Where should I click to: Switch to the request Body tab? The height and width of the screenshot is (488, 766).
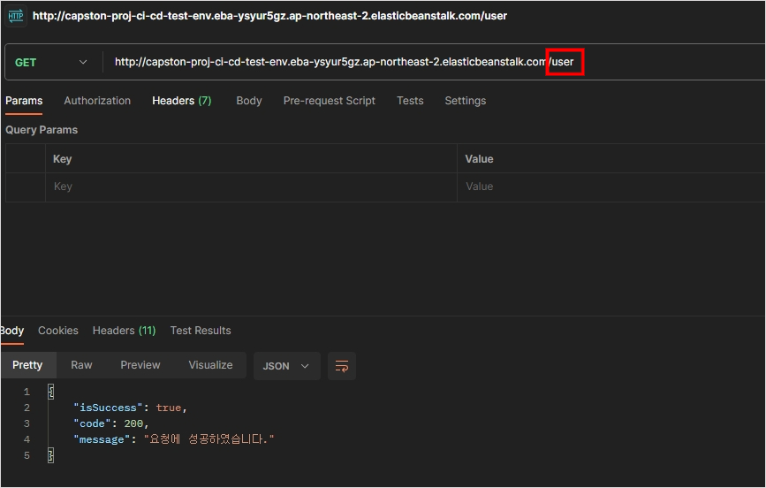pos(249,101)
